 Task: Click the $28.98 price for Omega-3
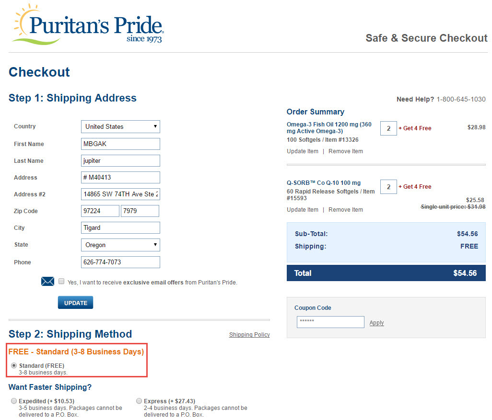coord(476,127)
